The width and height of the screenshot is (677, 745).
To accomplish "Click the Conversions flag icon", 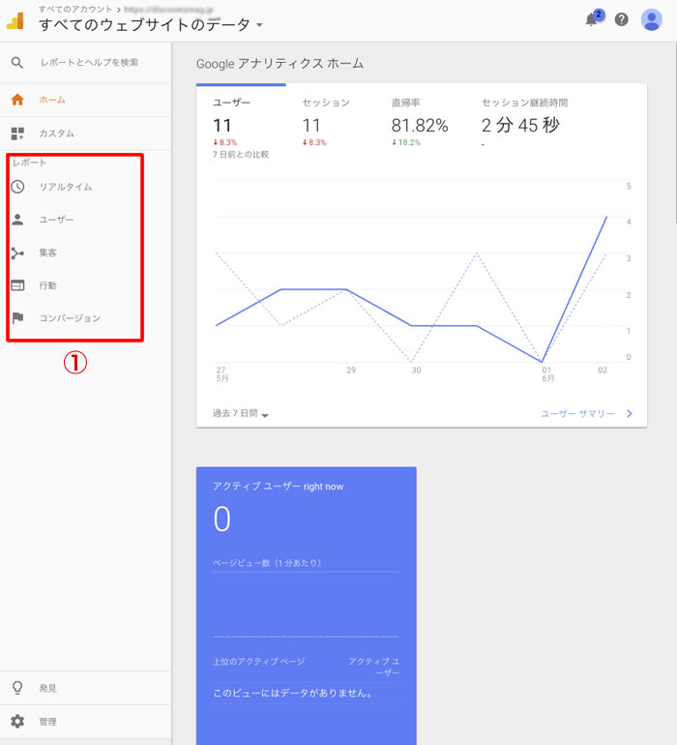I will [17, 317].
